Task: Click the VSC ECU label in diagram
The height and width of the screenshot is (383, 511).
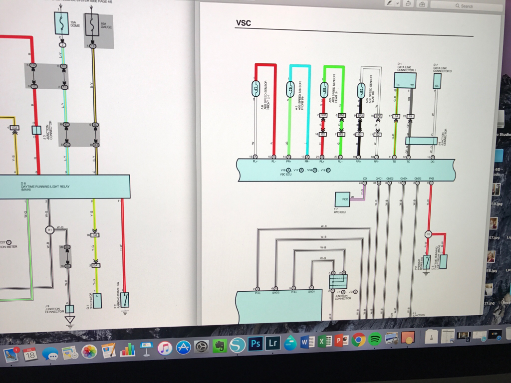Action: click(285, 175)
